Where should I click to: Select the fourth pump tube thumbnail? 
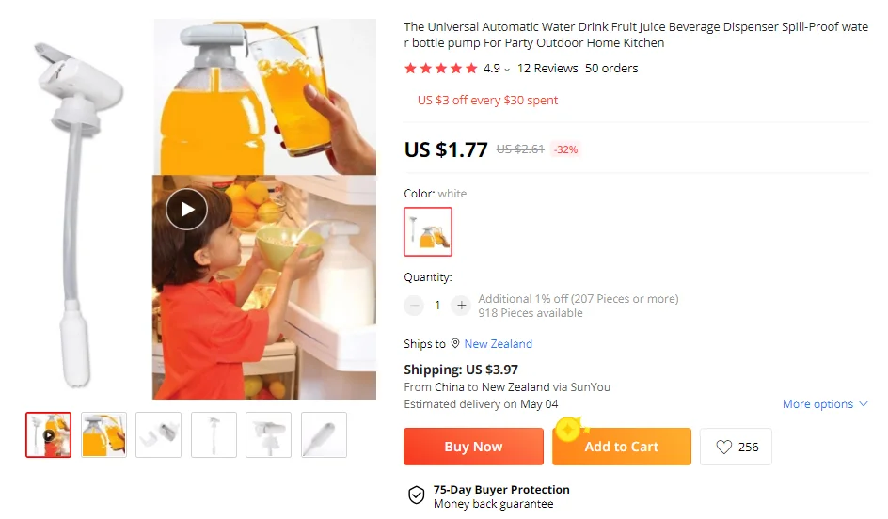pyautogui.click(x=214, y=435)
